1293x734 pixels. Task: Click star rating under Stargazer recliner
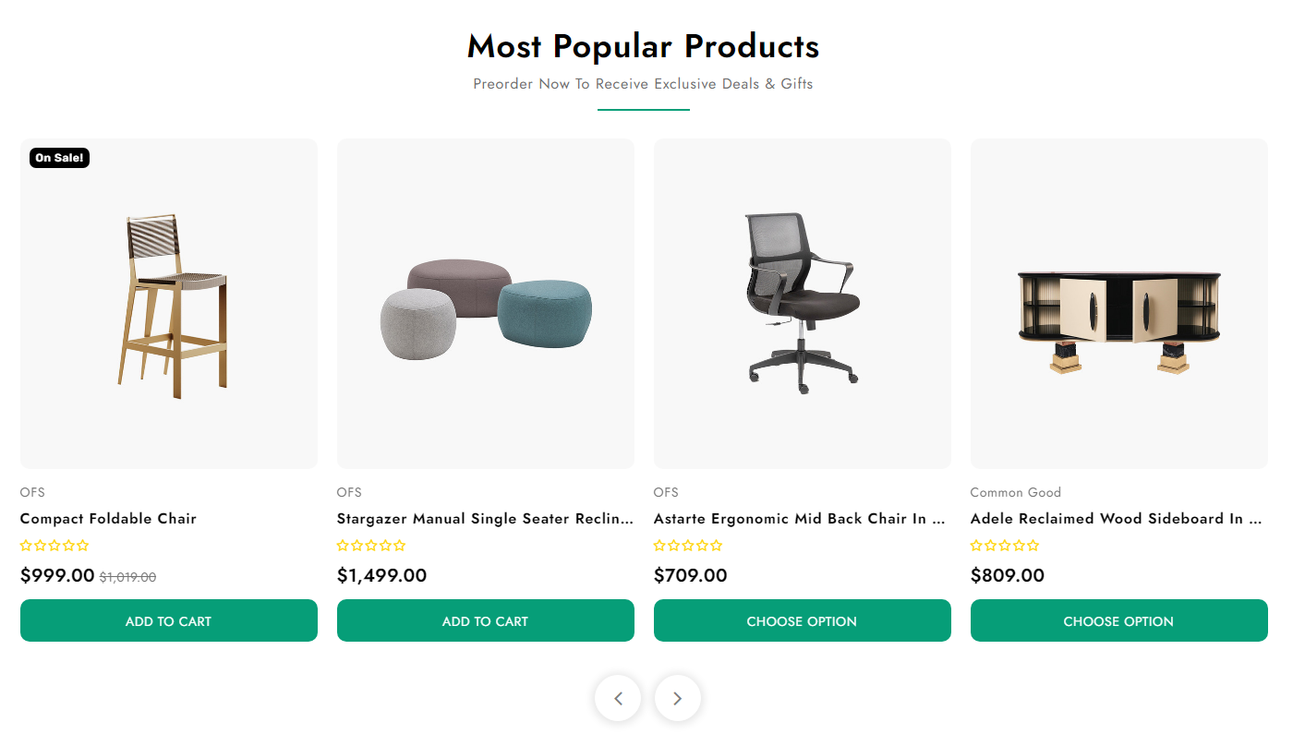pyautogui.click(x=371, y=546)
